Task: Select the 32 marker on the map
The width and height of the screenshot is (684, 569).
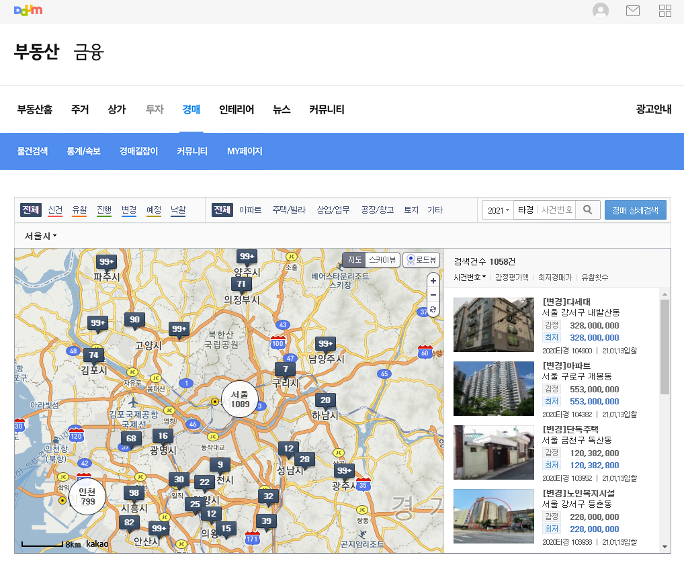Action: (268, 496)
